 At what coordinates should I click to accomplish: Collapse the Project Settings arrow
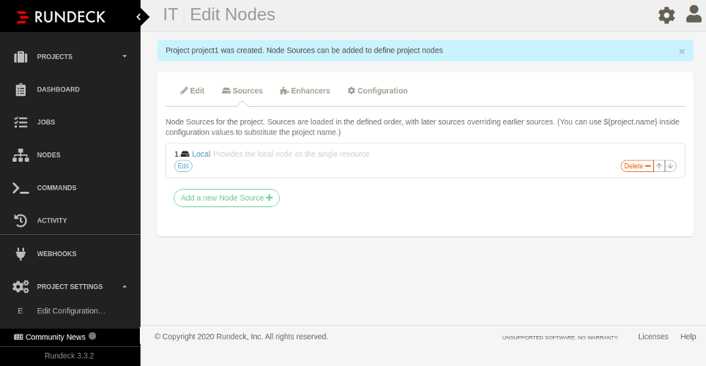pos(125,287)
